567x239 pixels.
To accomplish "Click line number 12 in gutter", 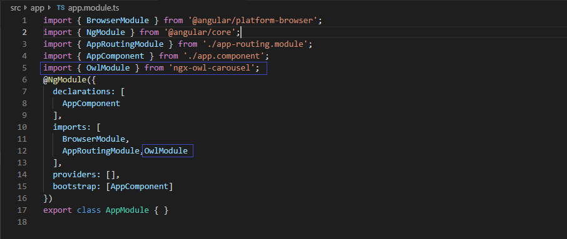I will [22, 150].
